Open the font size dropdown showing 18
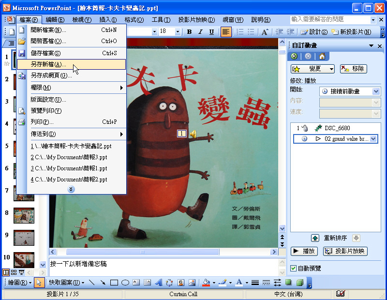 coord(178,31)
